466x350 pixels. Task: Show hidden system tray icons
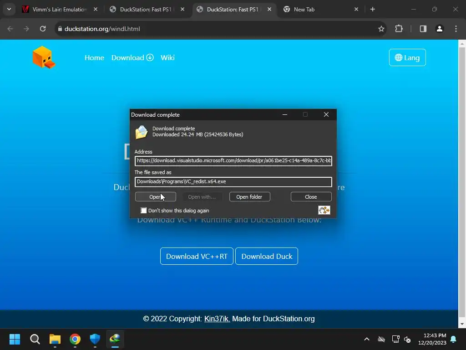tap(367, 339)
